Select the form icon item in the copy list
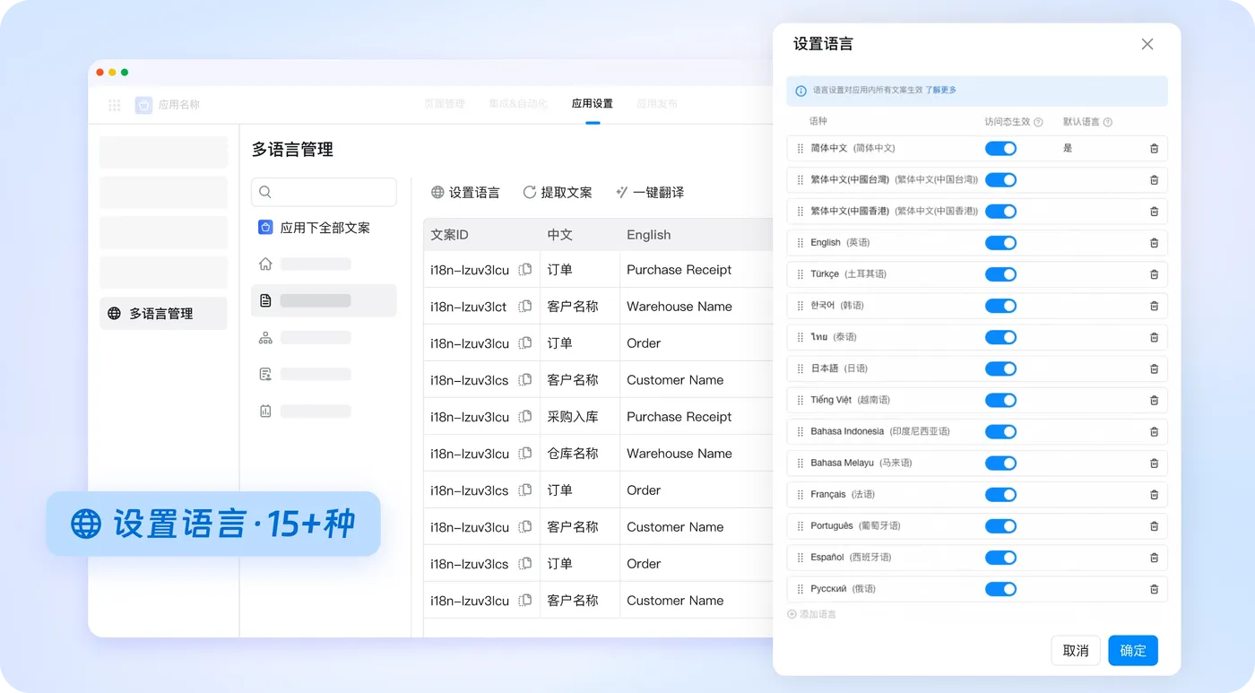1255x693 pixels. 265,374
